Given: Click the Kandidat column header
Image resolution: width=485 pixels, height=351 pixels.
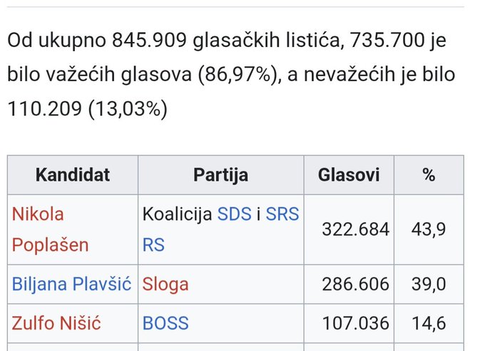Looking at the screenshot, I should click(73, 174).
